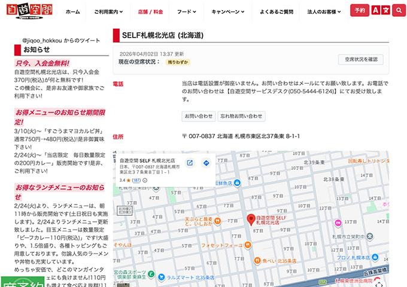The height and width of the screenshot is (287, 407).
Task: Expand 法人のお客様 dropdown menu
Action: tap(324, 12)
